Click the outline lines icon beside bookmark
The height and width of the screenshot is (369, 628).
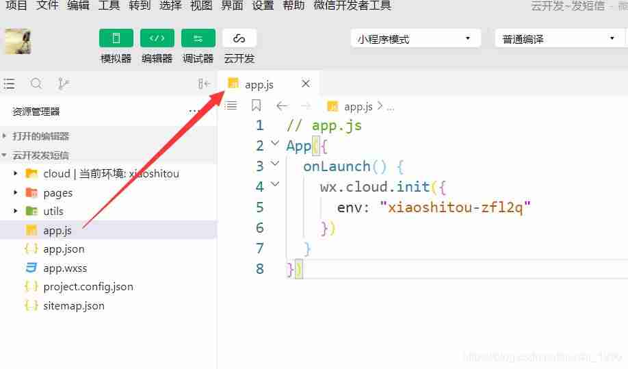click(231, 106)
